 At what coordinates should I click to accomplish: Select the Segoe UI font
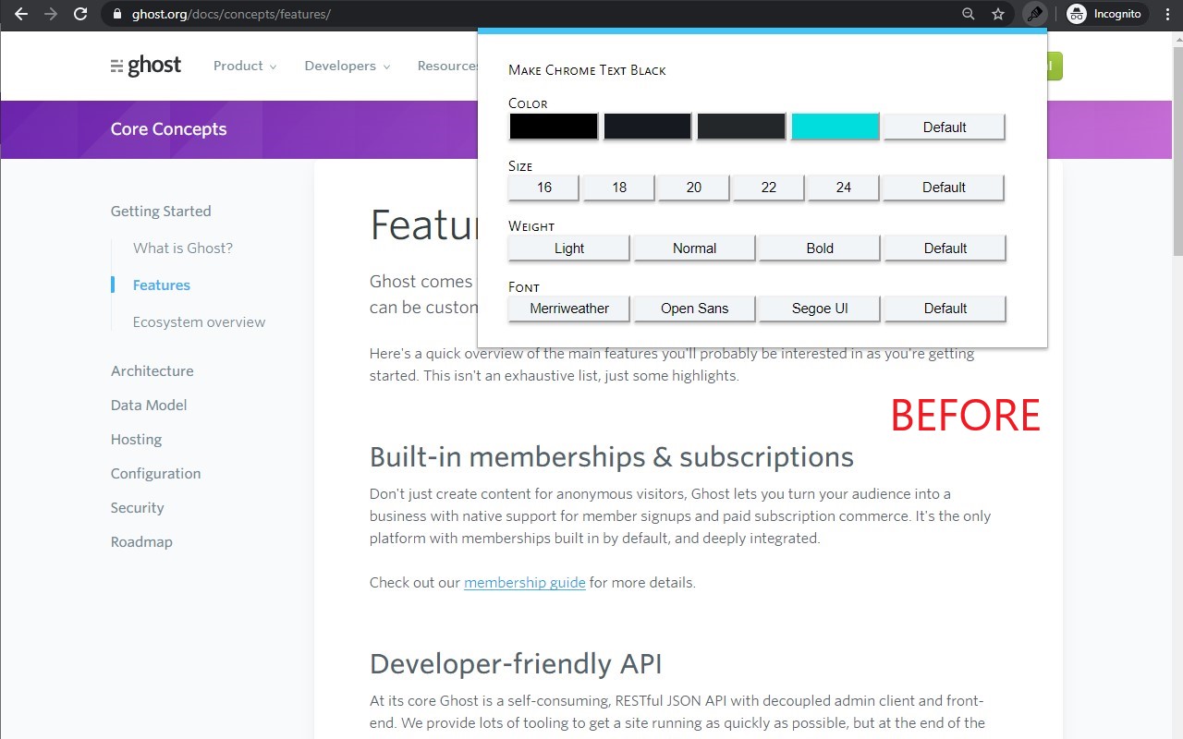click(820, 309)
